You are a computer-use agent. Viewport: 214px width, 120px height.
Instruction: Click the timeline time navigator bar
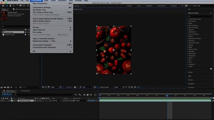click(x=155, y=94)
